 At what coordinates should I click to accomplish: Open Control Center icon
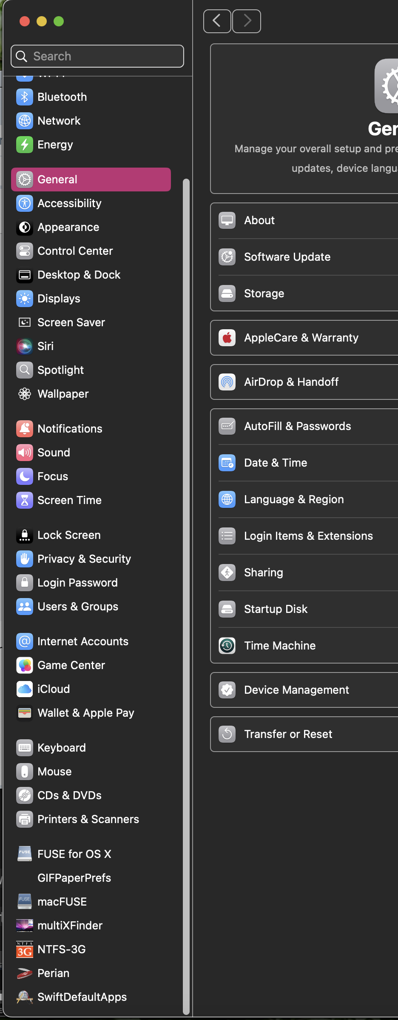click(x=25, y=251)
